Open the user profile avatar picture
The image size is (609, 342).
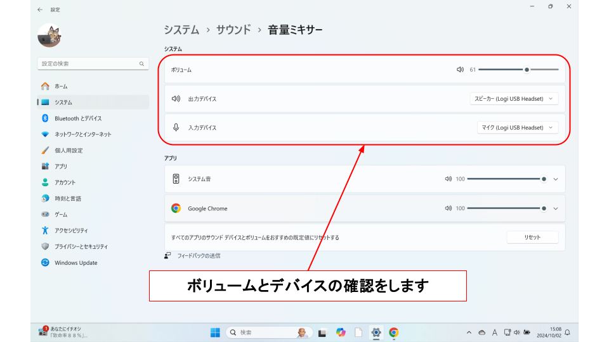click(49, 35)
